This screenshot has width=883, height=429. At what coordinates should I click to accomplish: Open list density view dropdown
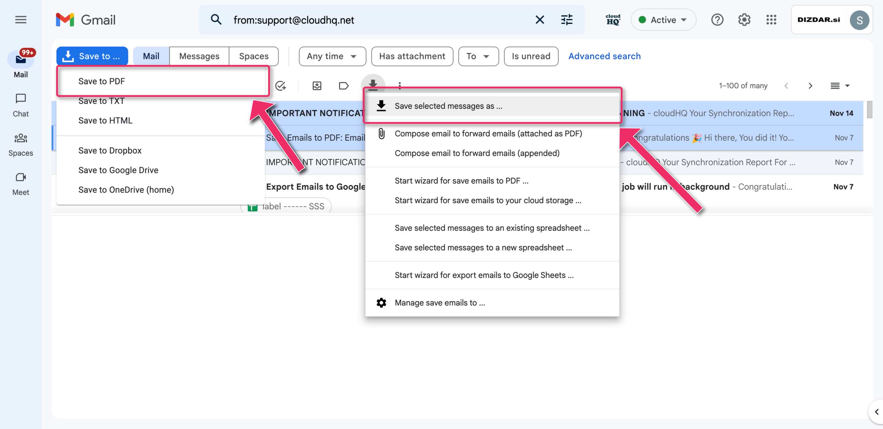pos(840,86)
